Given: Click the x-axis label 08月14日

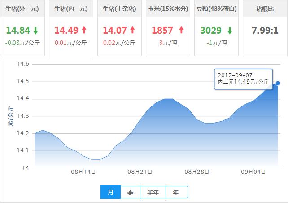Looking at the screenshot, I should (x=83, y=172).
